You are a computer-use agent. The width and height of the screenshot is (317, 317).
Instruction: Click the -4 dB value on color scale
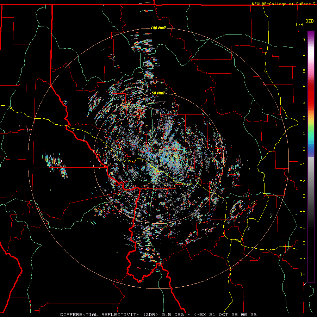pos(303,212)
